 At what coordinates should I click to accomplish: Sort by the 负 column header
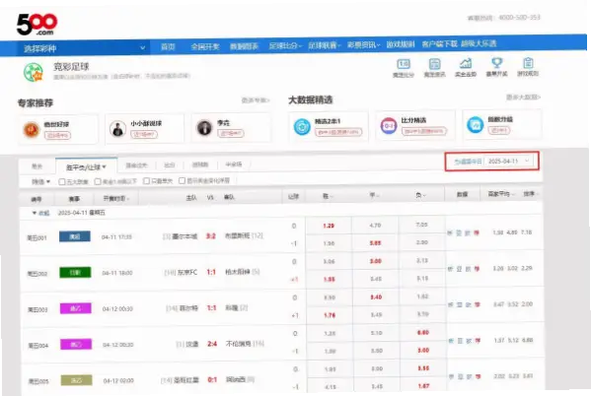(x=420, y=195)
